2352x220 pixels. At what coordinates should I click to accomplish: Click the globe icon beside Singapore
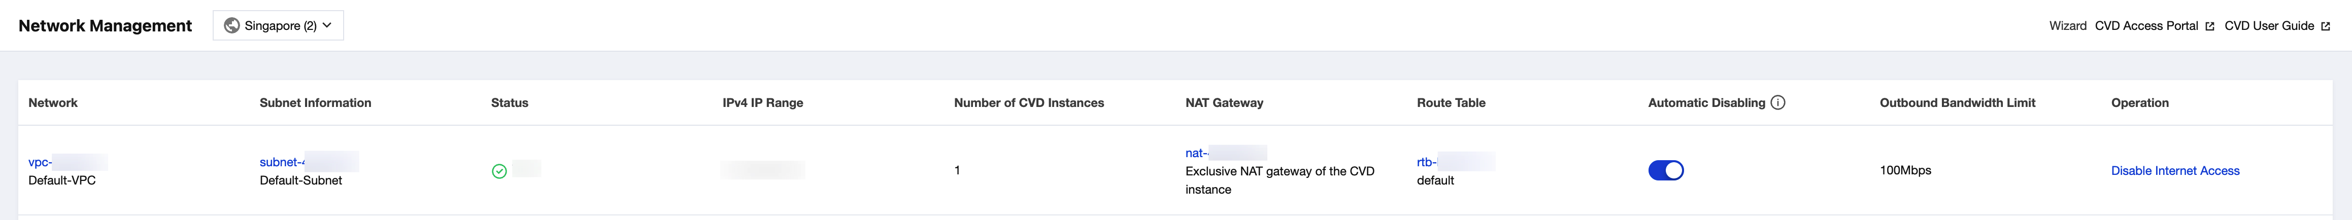point(232,25)
